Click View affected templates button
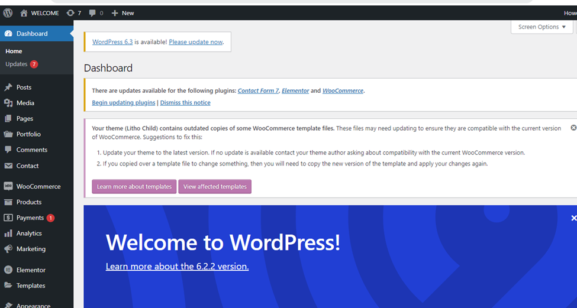Screen dimensions: 577x308 point(215,186)
